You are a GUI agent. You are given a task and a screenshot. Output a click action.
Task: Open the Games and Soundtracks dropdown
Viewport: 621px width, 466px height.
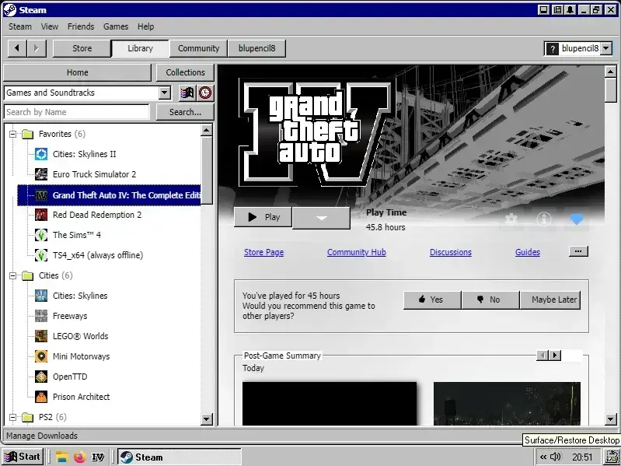(x=165, y=93)
